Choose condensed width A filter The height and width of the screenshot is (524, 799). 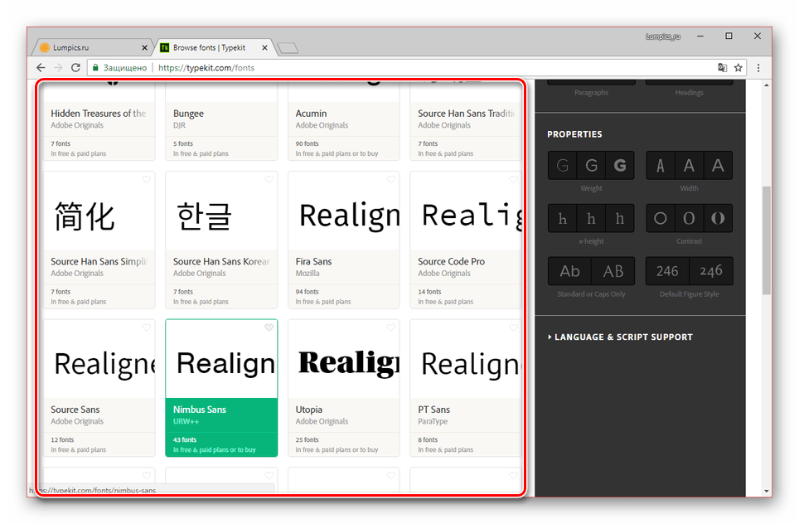661,165
